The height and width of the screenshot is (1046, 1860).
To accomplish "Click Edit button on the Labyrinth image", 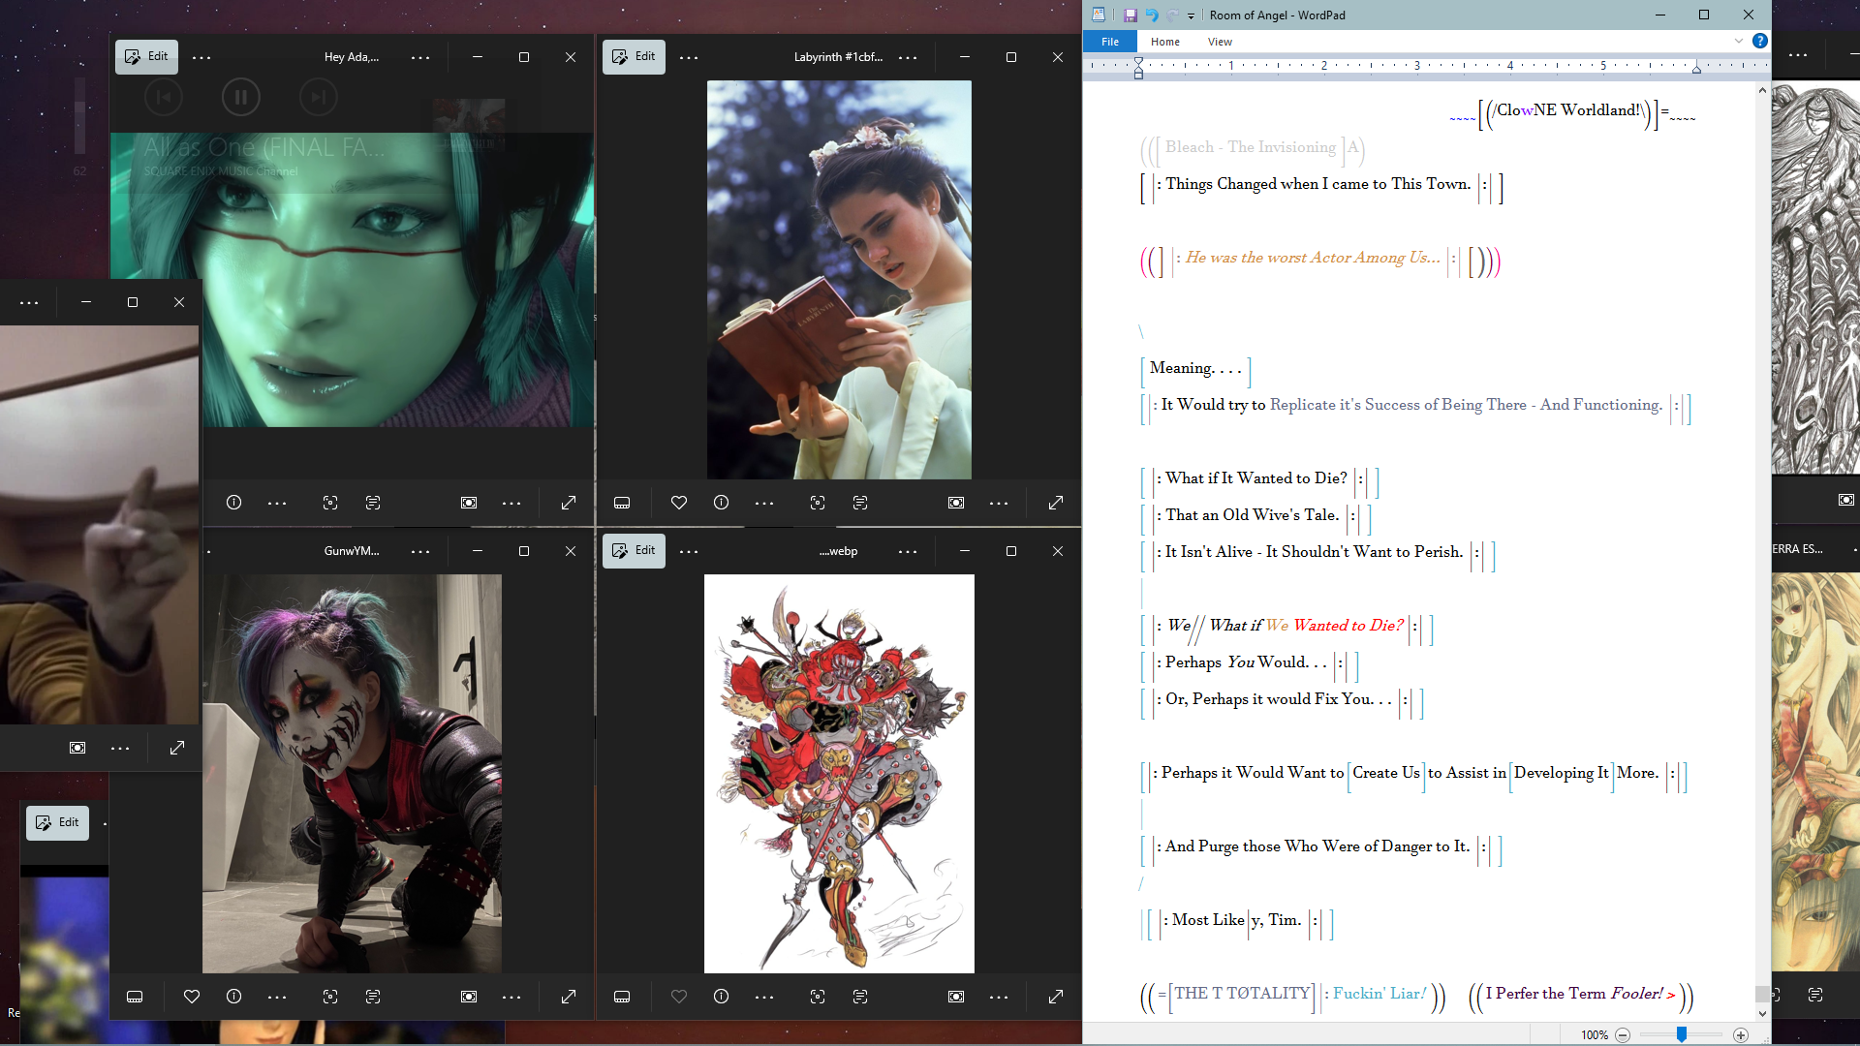I will coord(634,56).
